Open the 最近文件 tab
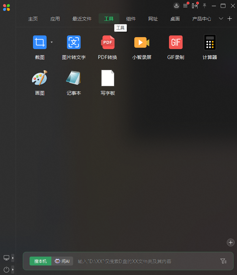The image size is (237, 275). pyautogui.click(x=82, y=19)
